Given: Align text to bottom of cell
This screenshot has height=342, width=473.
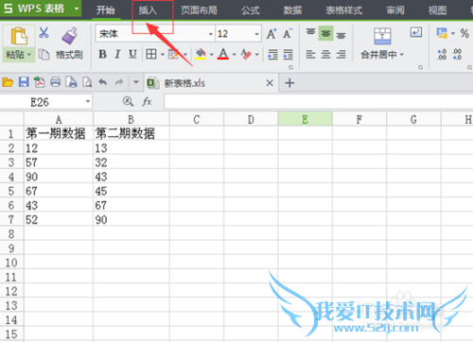Looking at the screenshot, I should pyautogui.click(x=341, y=35).
